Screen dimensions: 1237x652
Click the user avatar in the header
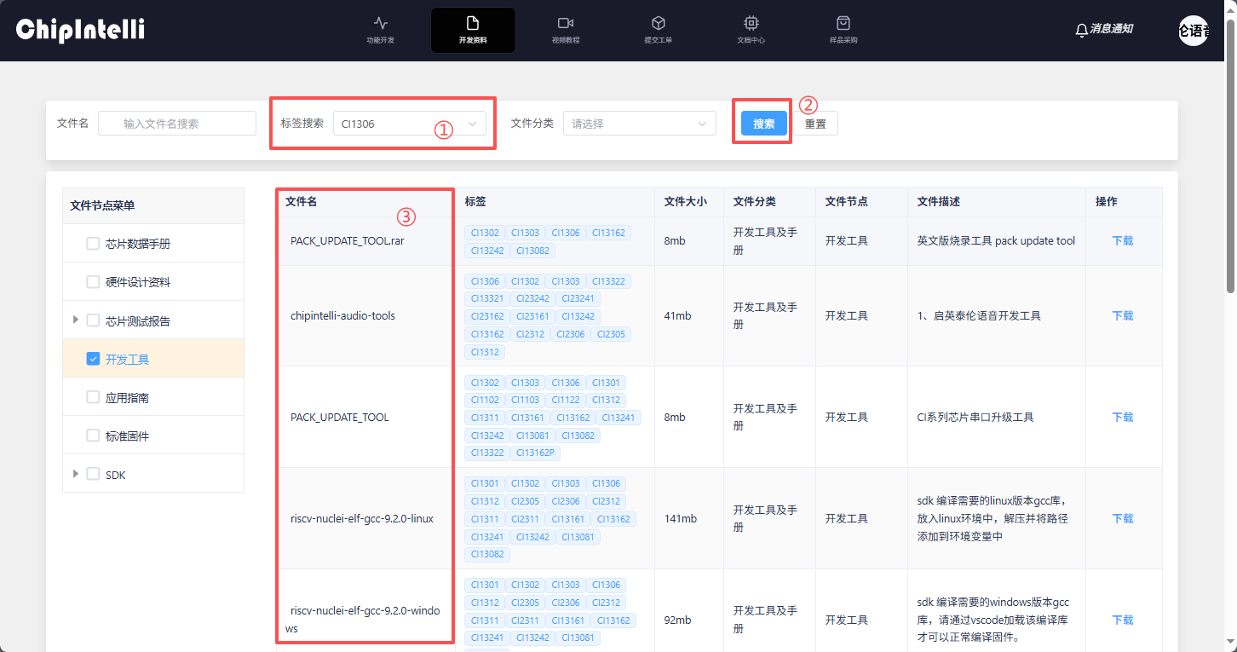[1193, 31]
